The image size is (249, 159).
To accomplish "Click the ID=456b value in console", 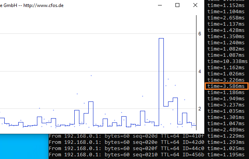I will (193, 155).
